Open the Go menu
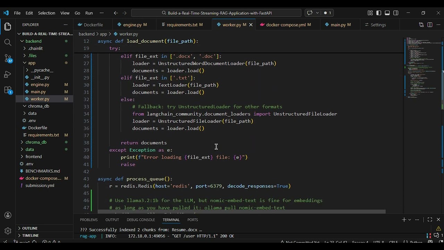The height and width of the screenshot is (250, 444). click(77, 13)
